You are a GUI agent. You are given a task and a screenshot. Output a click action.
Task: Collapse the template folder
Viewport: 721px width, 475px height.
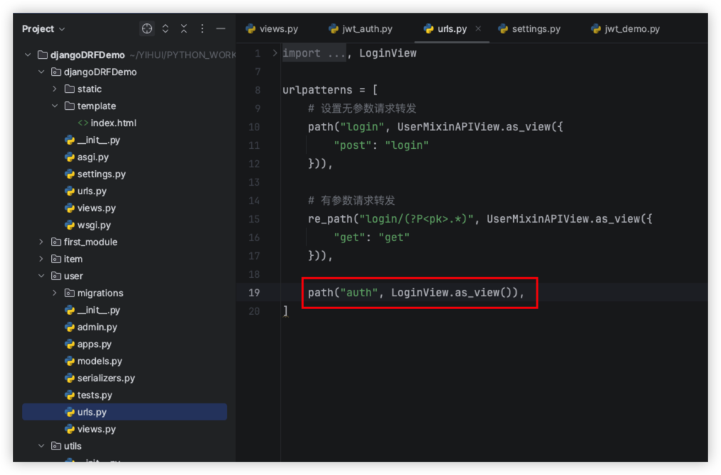pyautogui.click(x=55, y=106)
